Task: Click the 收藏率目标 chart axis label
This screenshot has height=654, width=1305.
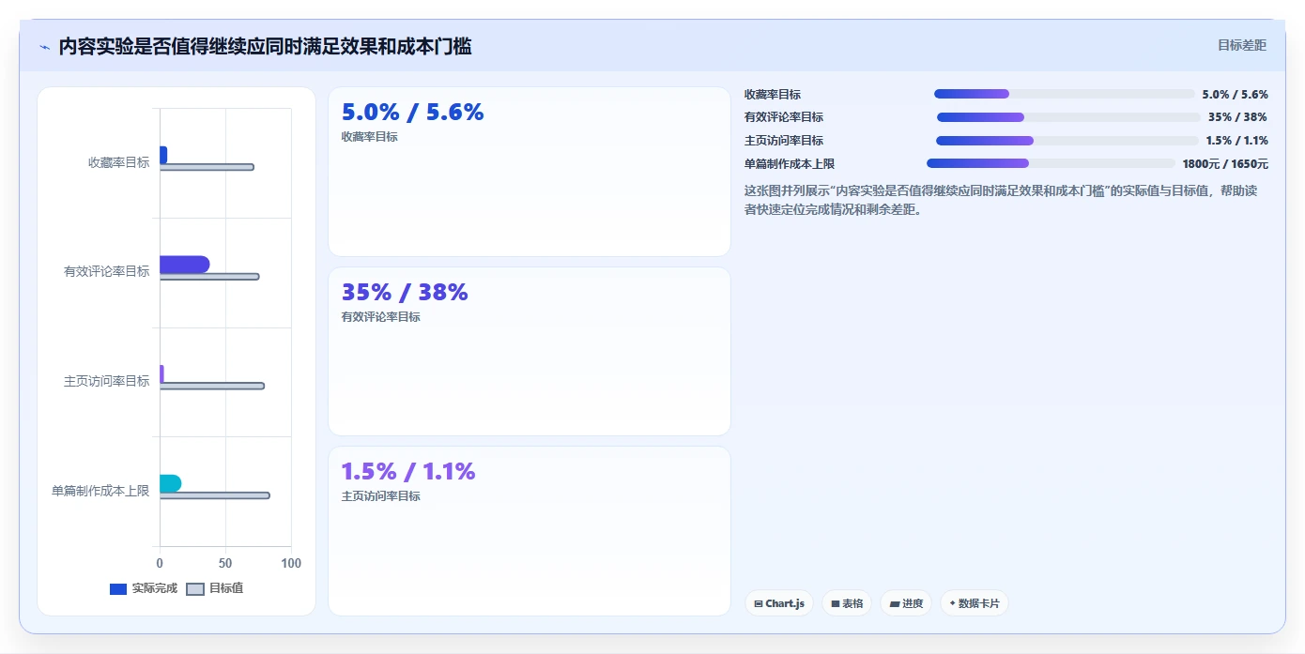Action: (118, 162)
